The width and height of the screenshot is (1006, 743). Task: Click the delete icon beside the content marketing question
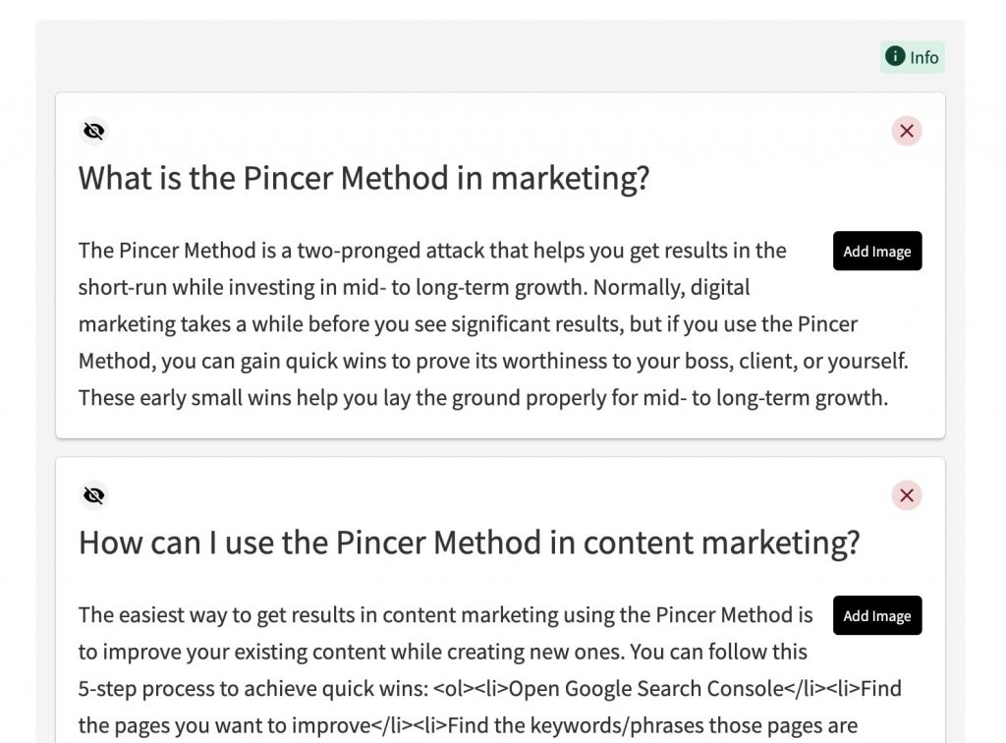pos(906,494)
